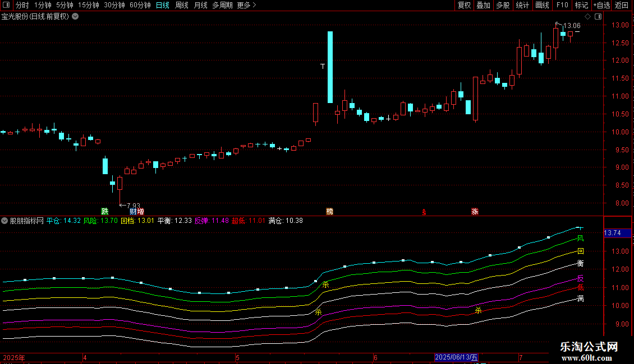Click month 7 on the date axis
The width and height of the screenshot is (634, 364).
[x=521, y=357]
